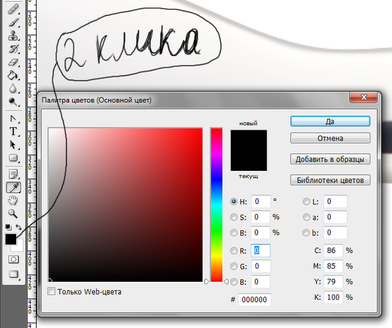The width and height of the screenshot is (392, 328).
Task: Swap foreground and background colors
Action: tap(19, 227)
